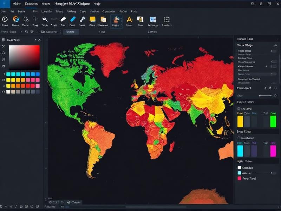Open the Help menu in the title row
Image resolution: width=281 pixels, height=211 pixels.
97,4
